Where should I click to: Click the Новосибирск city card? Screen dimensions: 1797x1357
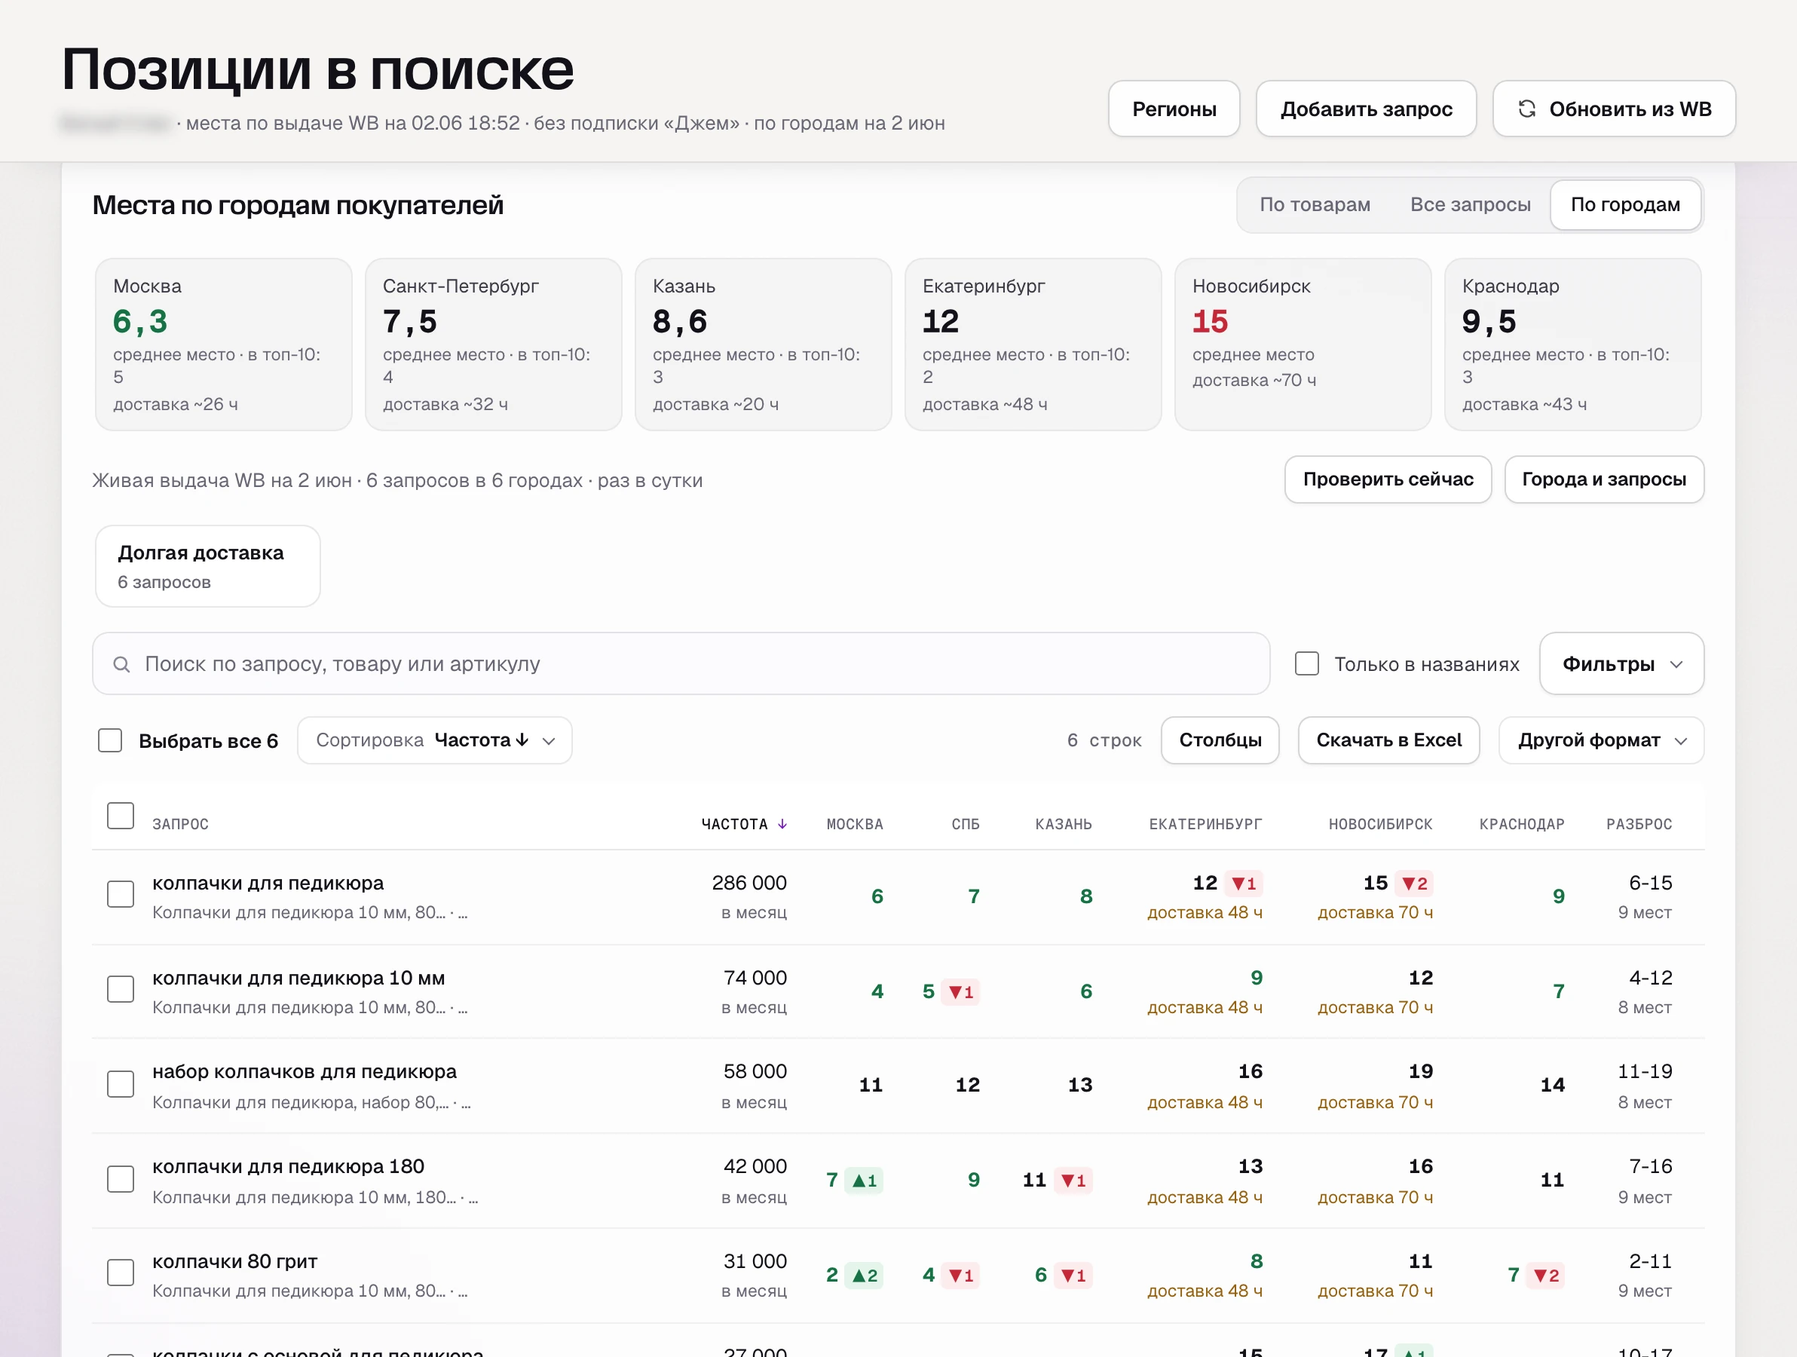tap(1303, 345)
